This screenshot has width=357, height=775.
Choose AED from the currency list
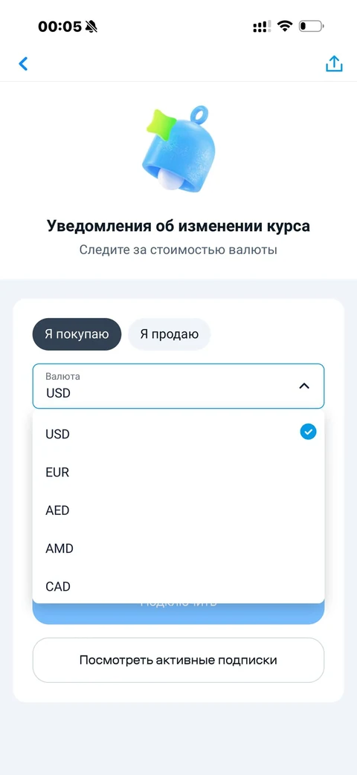(x=178, y=510)
